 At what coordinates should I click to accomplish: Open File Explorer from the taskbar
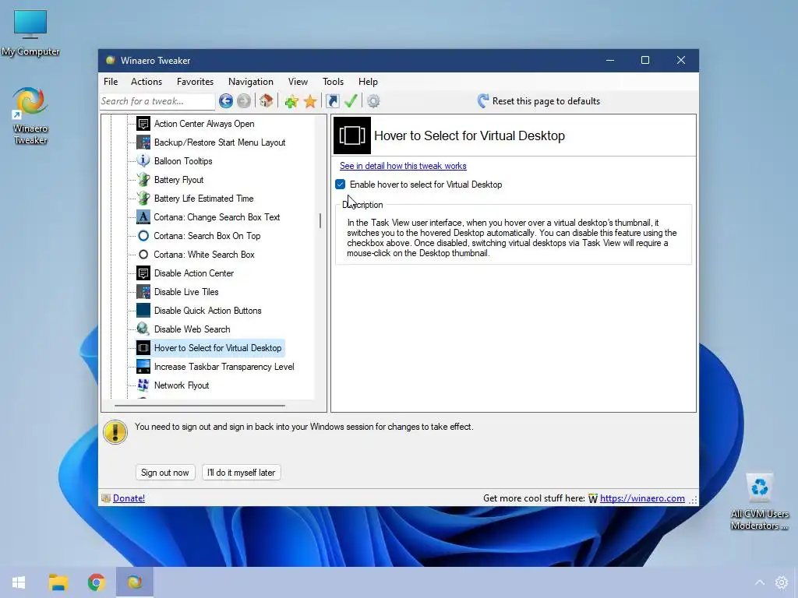pos(58,582)
